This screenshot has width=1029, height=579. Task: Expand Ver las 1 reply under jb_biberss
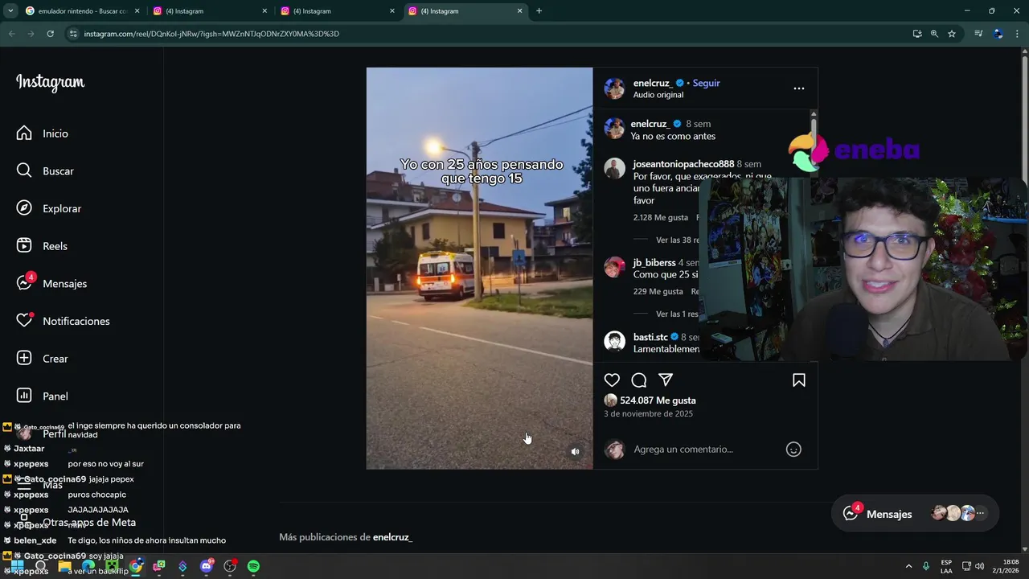677,314
